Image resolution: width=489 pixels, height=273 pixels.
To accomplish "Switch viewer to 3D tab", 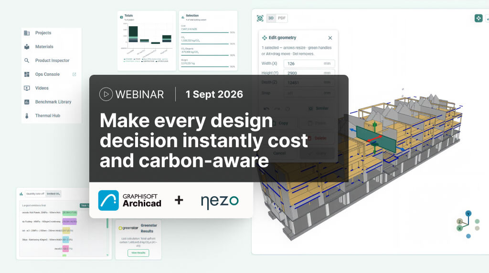I will pyautogui.click(x=271, y=19).
